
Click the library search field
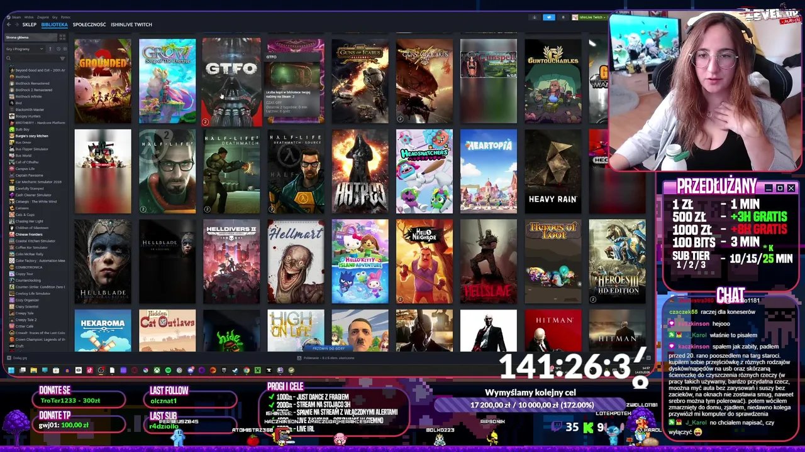click(x=31, y=58)
